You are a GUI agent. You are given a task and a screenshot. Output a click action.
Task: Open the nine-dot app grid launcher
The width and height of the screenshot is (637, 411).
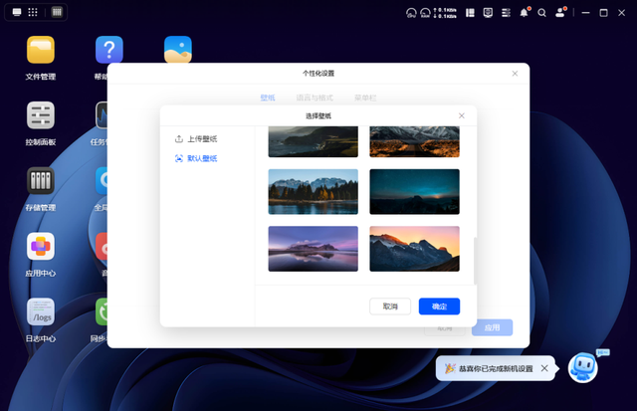tap(33, 12)
